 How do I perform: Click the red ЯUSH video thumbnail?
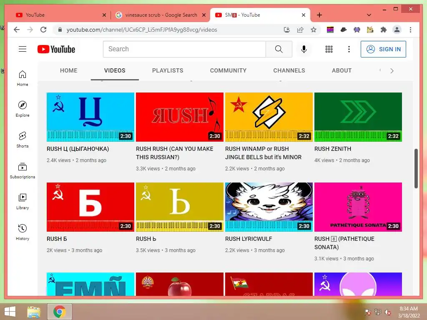click(x=180, y=117)
